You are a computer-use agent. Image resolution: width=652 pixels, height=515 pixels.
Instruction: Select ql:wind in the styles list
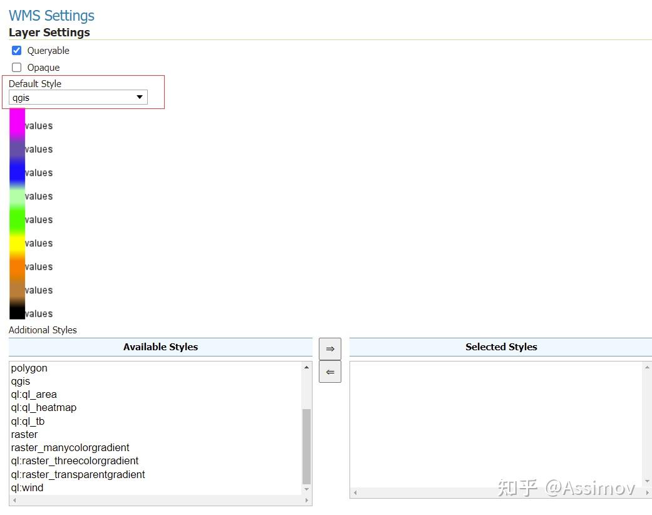[27, 487]
